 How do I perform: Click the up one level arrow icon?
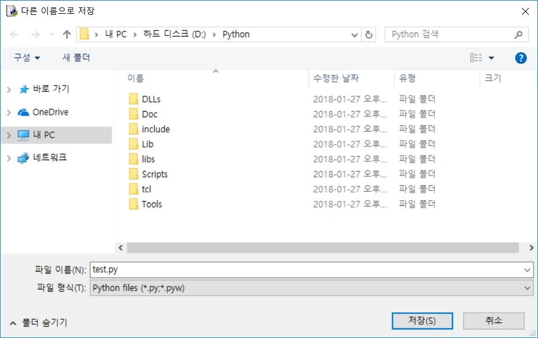(67, 34)
